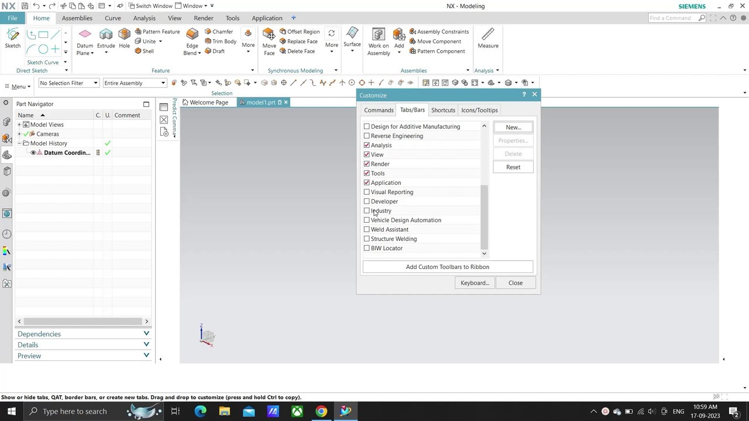Insert a Datum Plane
This screenshot has width=749, height=421.
click(85, 41)
